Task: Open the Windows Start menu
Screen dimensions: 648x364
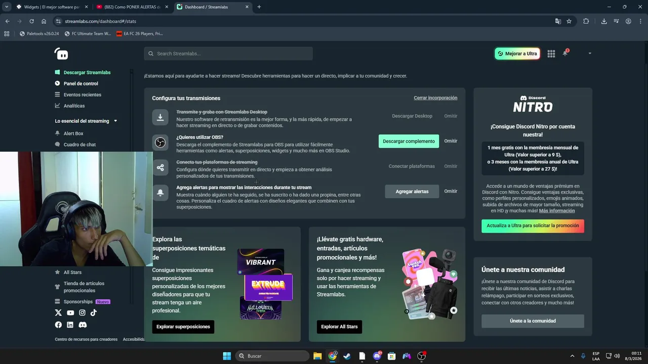Action: pos(227,356)
